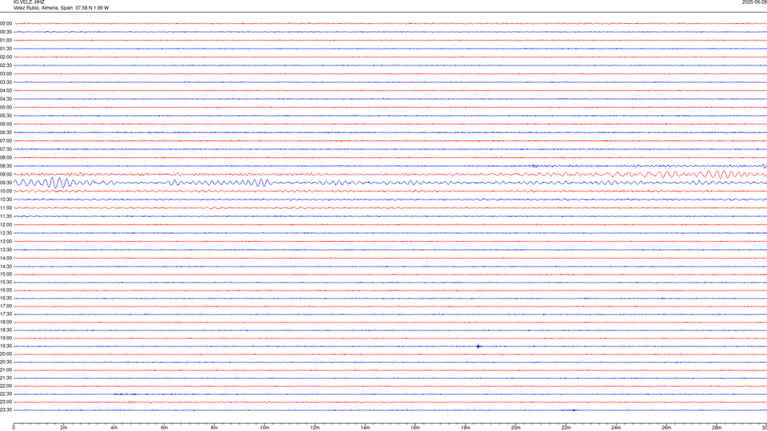Select the 08:30 trace time label

point(6,166)
